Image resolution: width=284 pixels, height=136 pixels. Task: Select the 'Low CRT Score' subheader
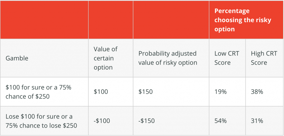(x=227, y=58)
